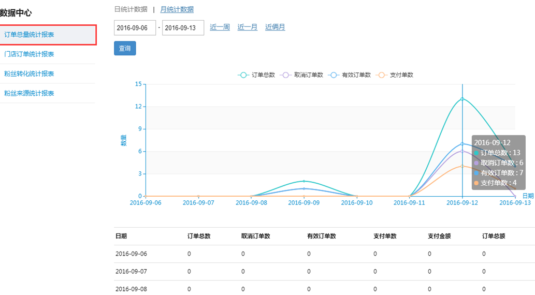Viewport: 535px width, 295px height.
Task: Open the end date field 2016-09-13
Action: click(x=183, y=28)
